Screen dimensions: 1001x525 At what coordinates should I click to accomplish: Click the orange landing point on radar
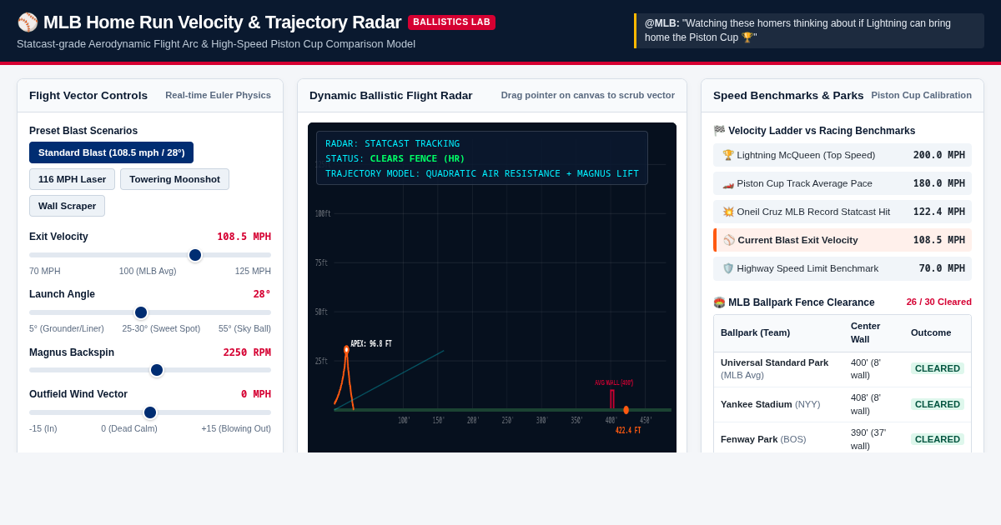[626, 410]
